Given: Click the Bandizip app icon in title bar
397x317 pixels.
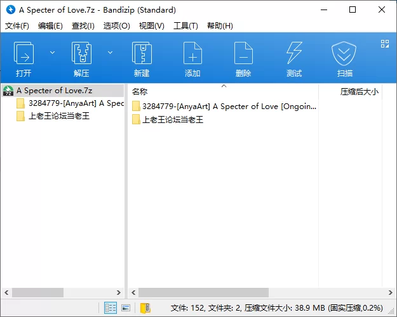Looking at the screenshot, I should click(x=11, y=10).
